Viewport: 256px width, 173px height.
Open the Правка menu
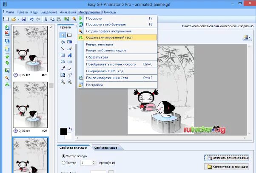coord(22,12)
